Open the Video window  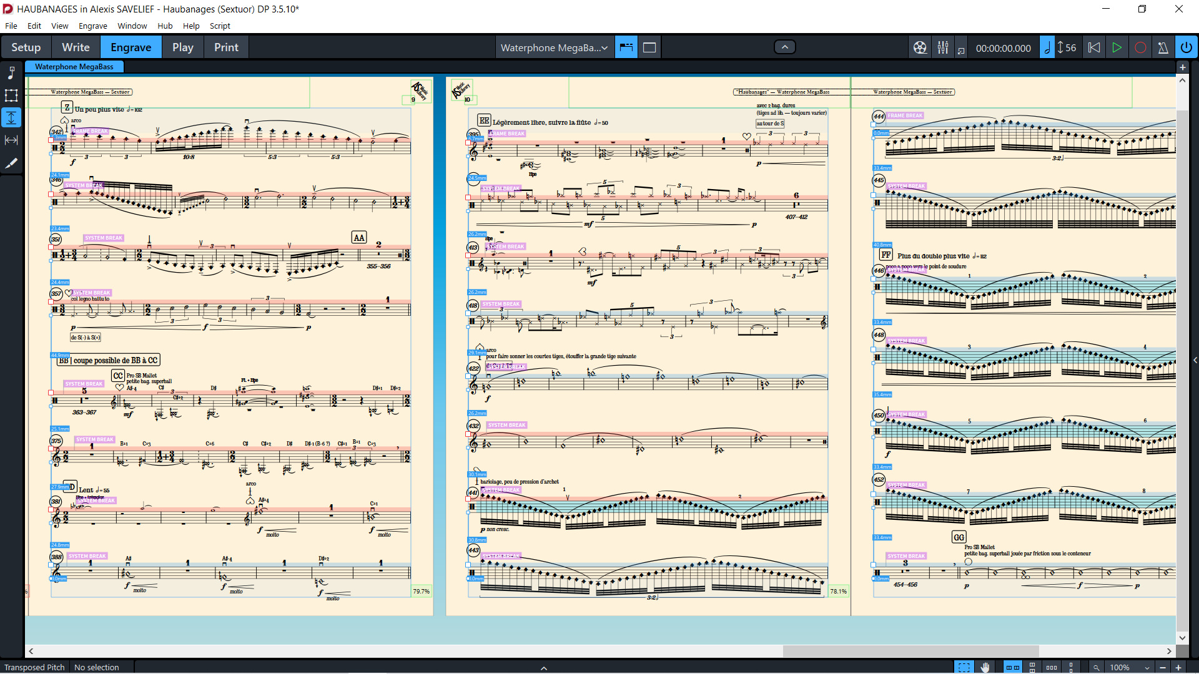click(920, 47)
